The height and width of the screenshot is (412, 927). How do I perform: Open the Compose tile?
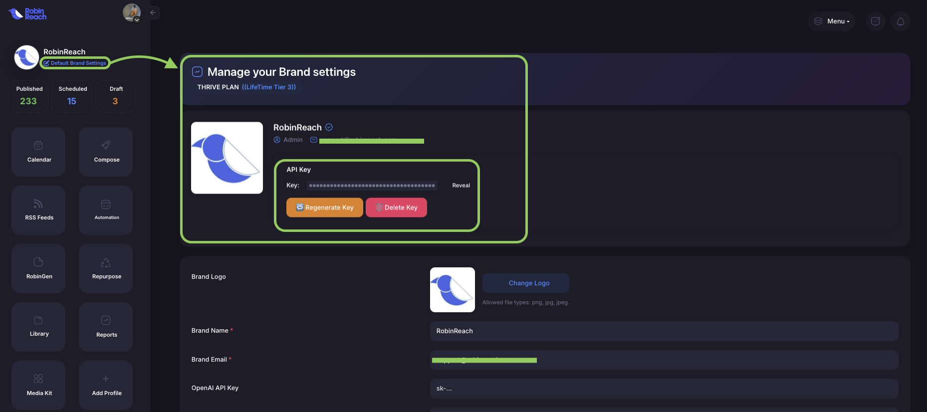(x=106, y=152)
